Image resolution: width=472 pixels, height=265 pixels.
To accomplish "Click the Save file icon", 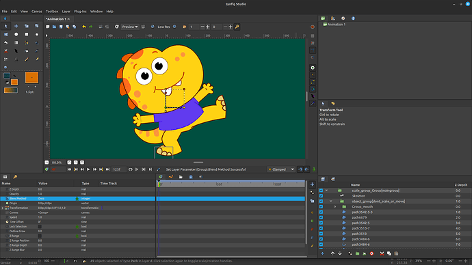I will (61, 27).
